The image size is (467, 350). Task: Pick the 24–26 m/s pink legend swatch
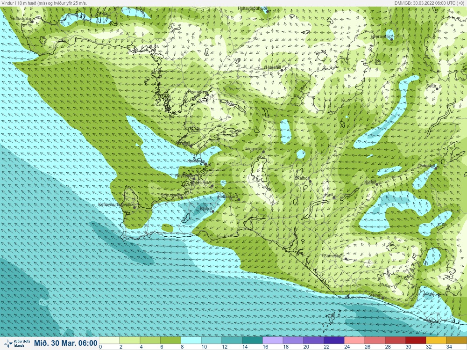click(354, 341)
